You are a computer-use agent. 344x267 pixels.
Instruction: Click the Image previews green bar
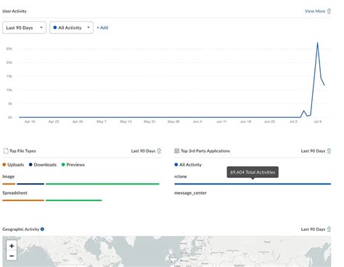(102, 184)
